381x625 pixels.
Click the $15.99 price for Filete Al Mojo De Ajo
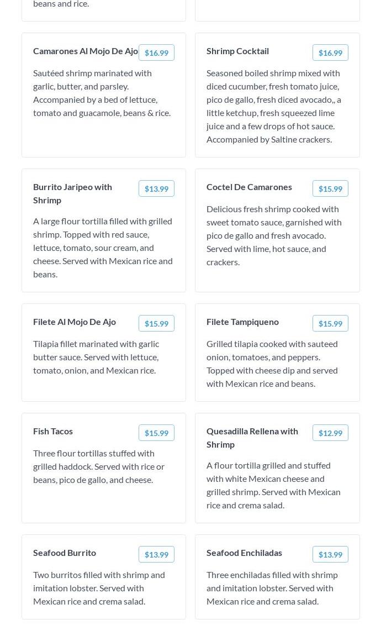[156, 323]
